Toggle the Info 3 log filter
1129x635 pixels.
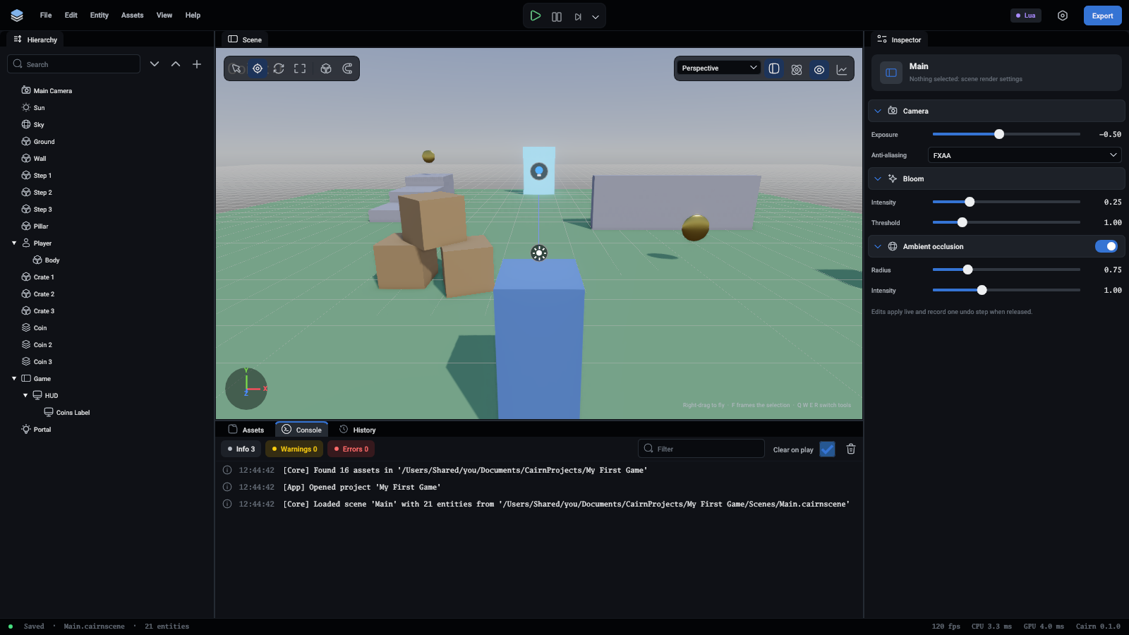241,449
